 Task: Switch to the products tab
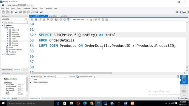[x=64, y=16]
